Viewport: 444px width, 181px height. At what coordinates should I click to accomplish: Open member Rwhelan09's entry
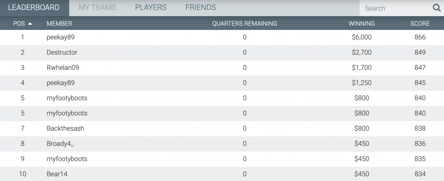63,68
